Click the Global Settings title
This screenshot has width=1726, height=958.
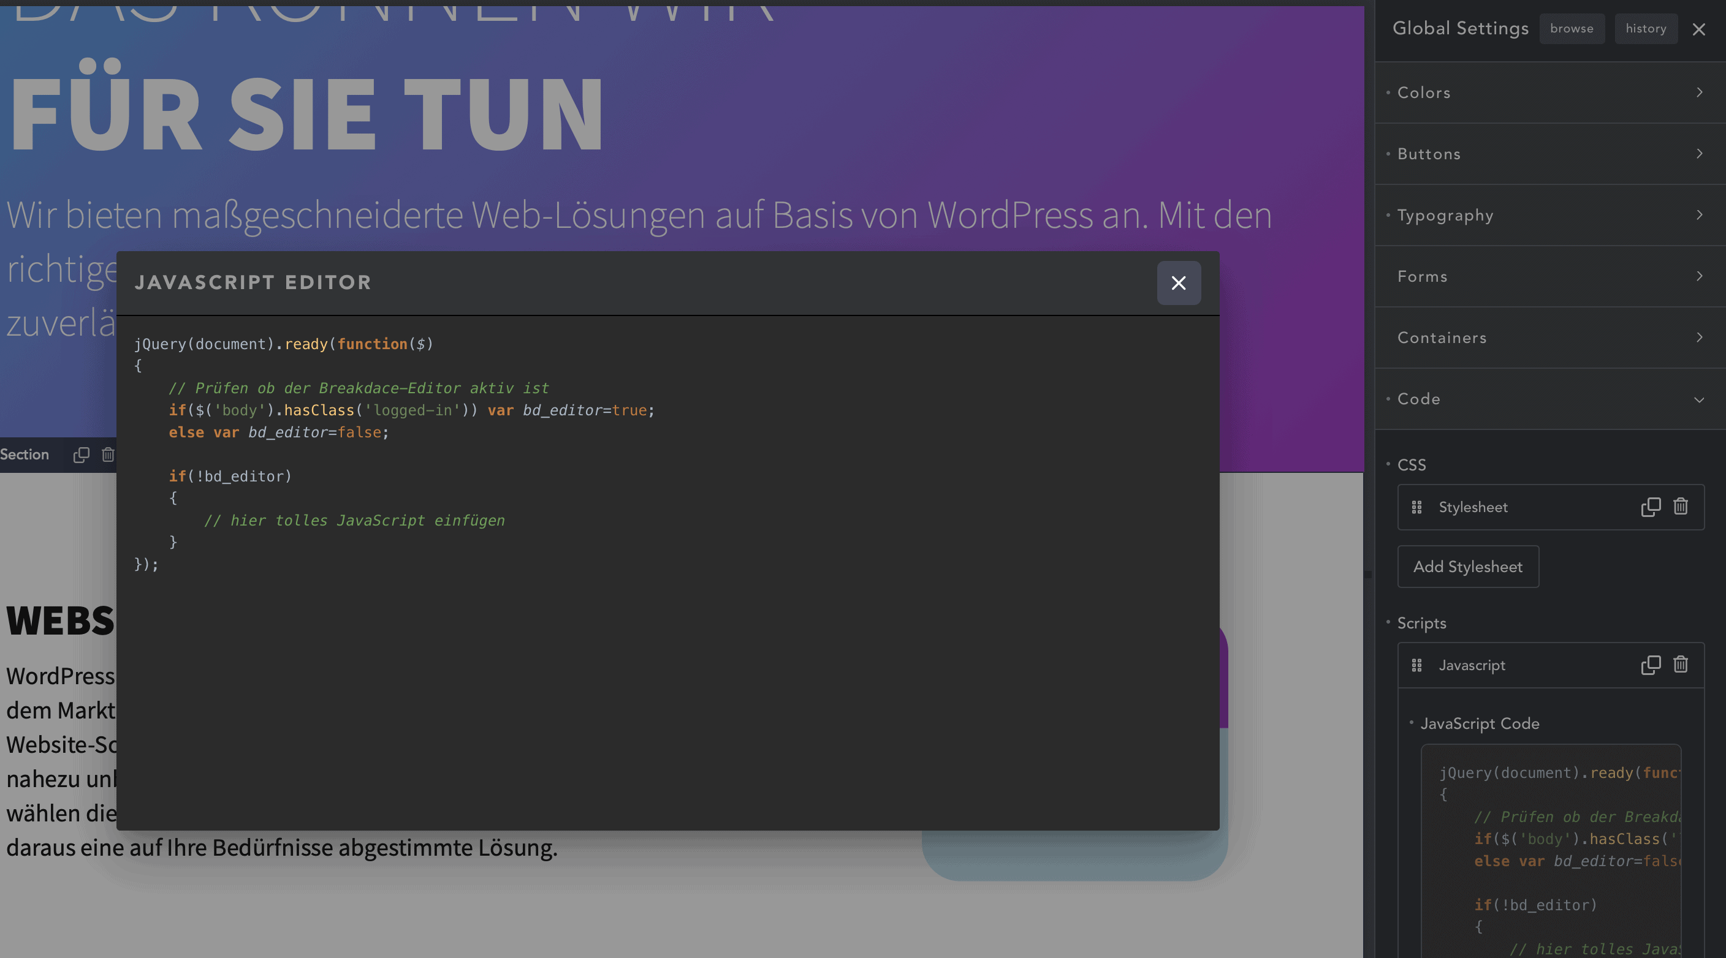[x=1460, y=28]
